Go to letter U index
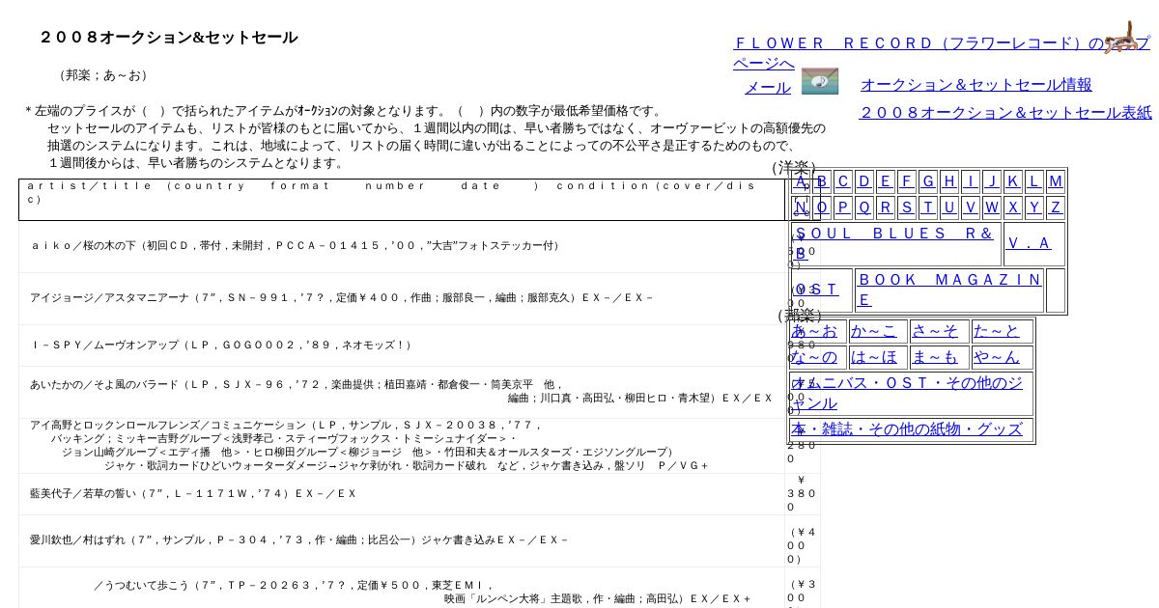This screenshot has height=608, width=1159. click(x=949, y=207)
